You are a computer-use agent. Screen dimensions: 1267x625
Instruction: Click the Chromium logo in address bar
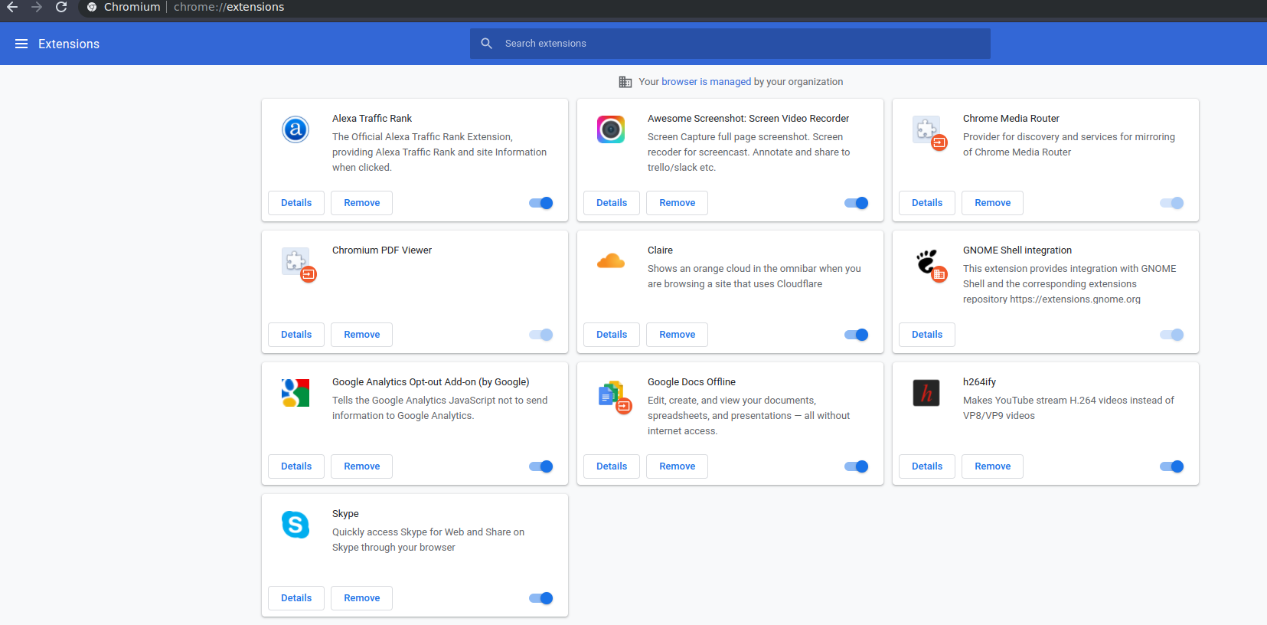point(92,7)
